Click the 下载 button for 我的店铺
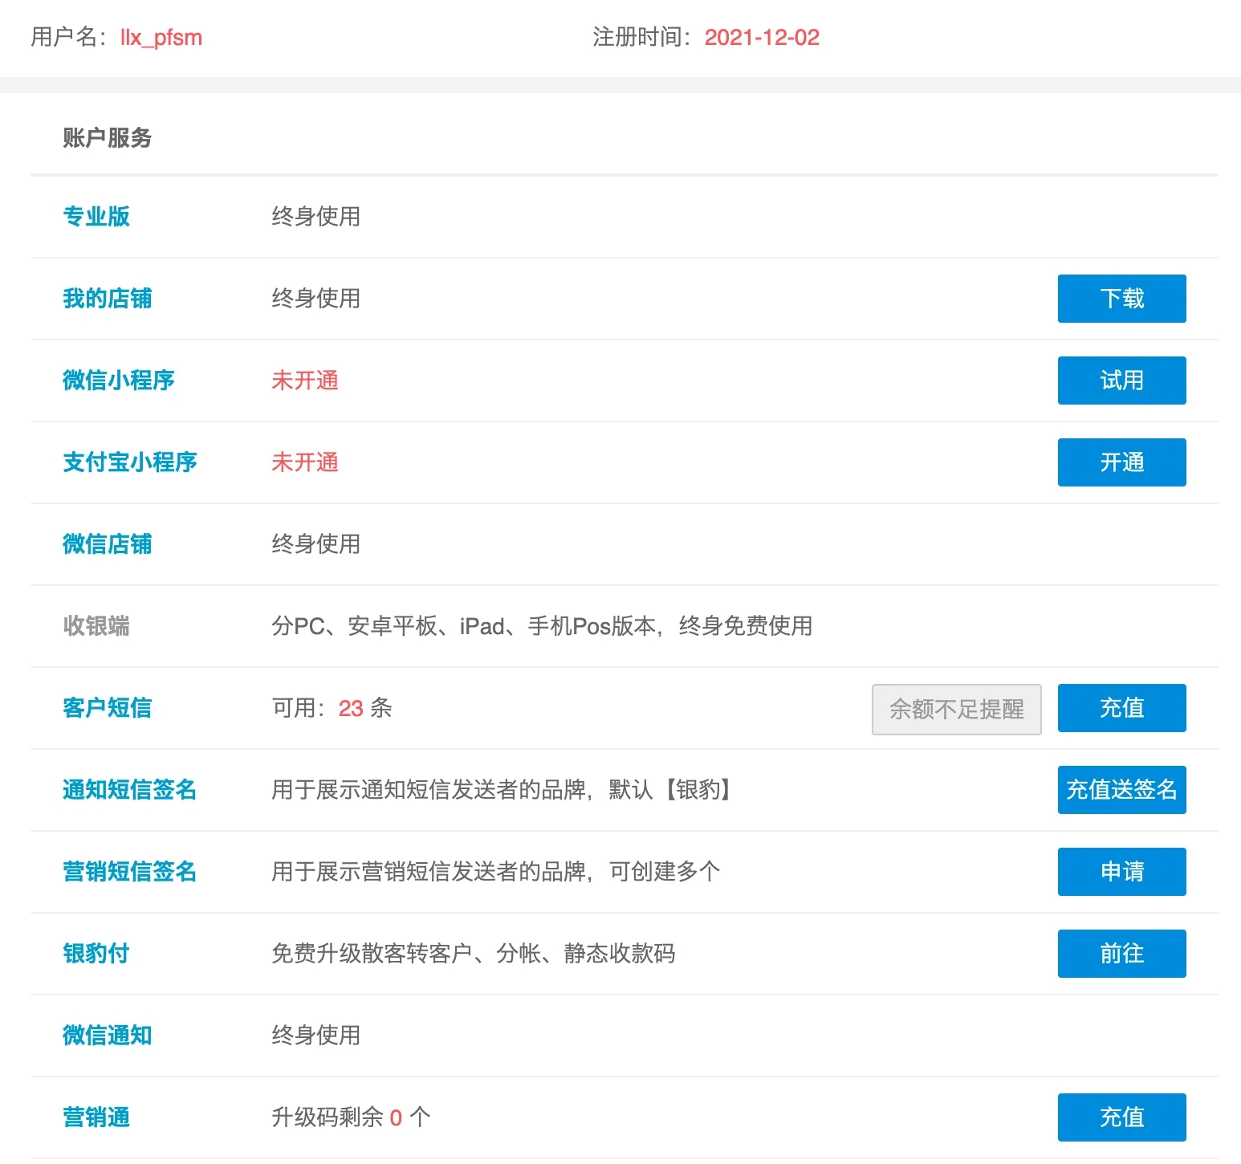This screenshot has height=1164, width=1241. [1121, 299]
